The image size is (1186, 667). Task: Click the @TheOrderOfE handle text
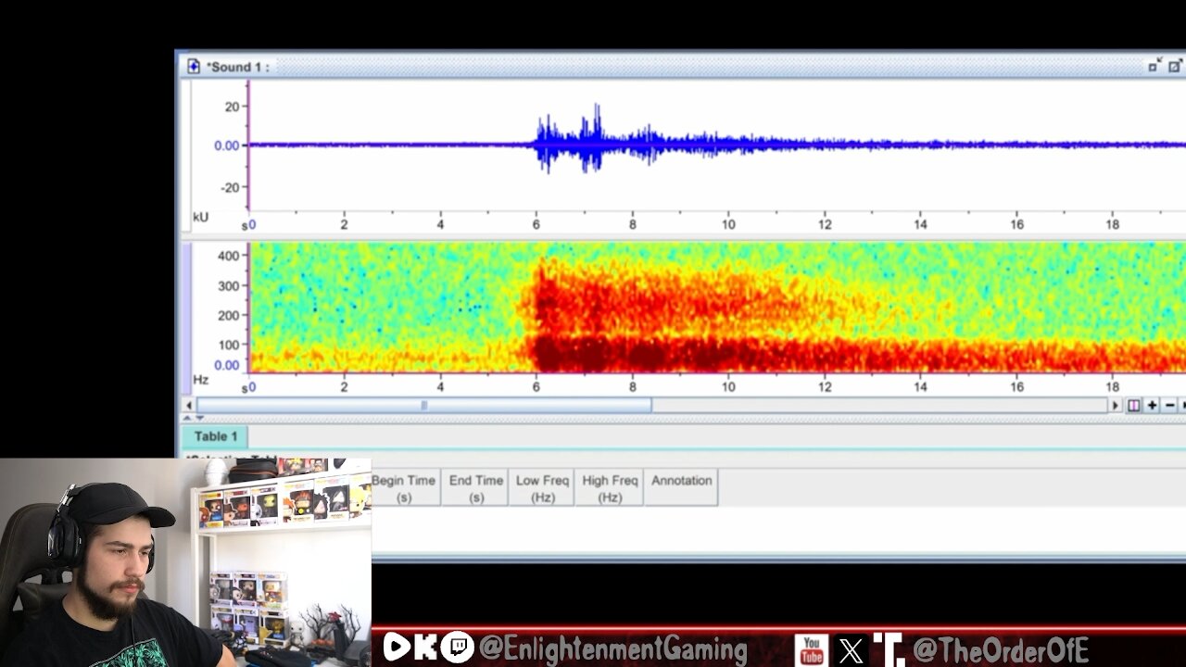click(1000, 649)
